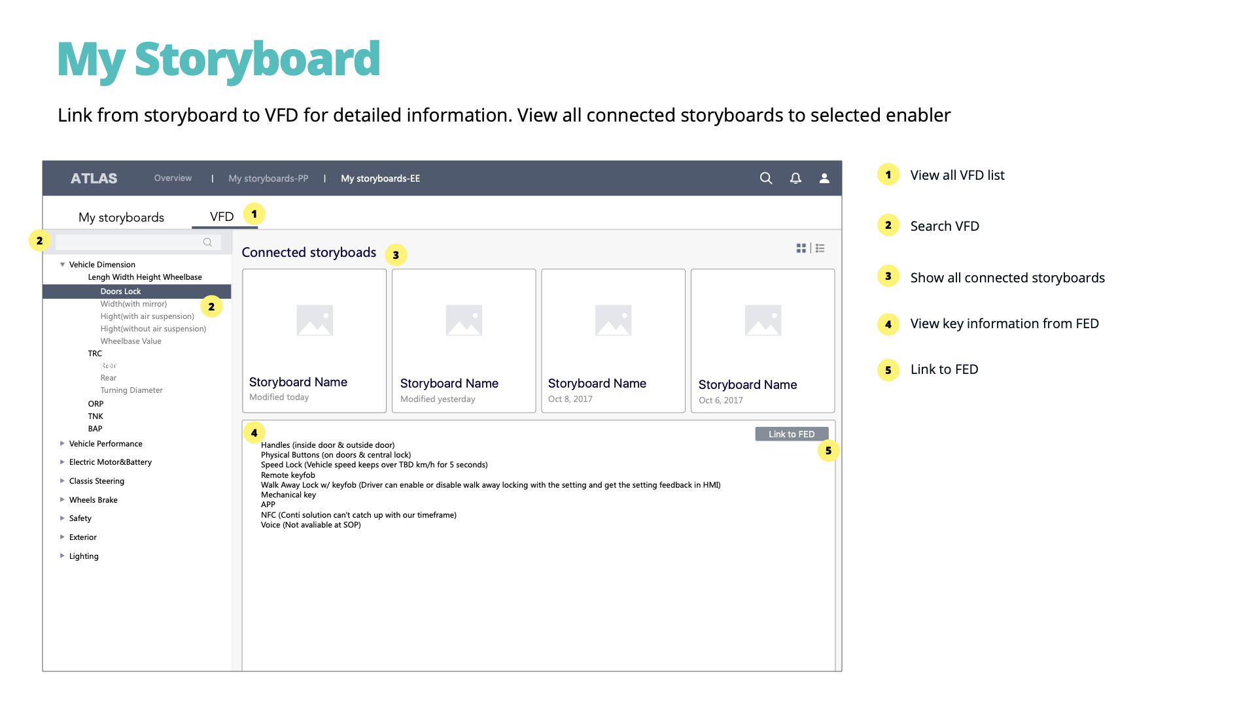Viewport: 1256px width, 706px height.
Task: Click the ATLAS logo
Action: click(x=94, y=178)
